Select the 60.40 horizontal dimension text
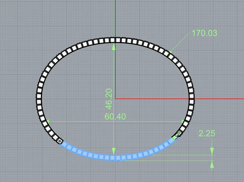Image resolution: width=244 pixels, height=182 pixels. pos(115,117)
